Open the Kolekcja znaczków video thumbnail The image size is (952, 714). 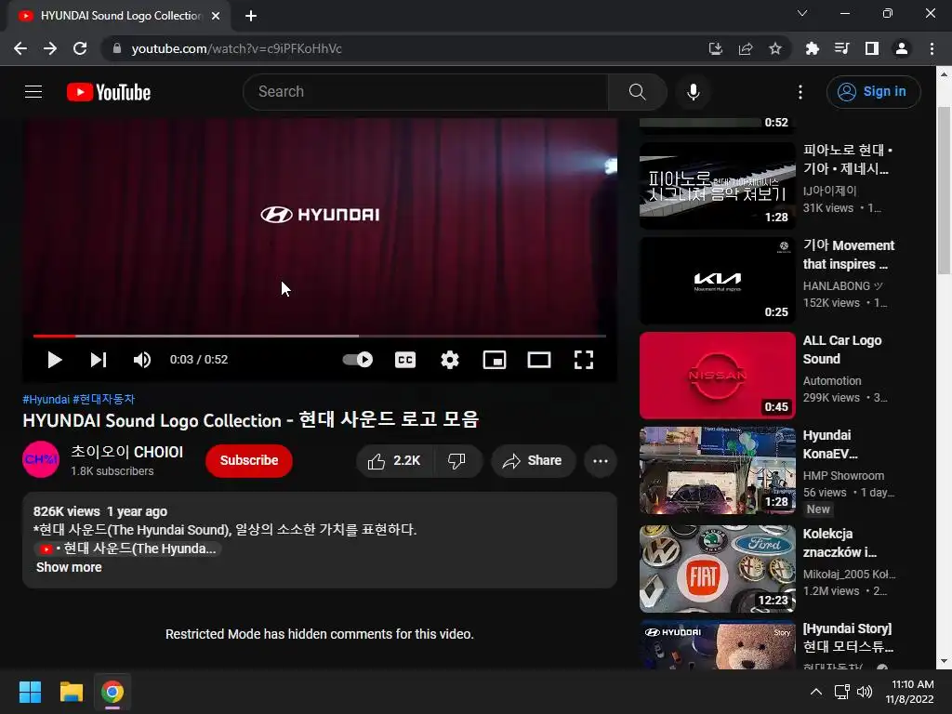(x=717, y=568)
